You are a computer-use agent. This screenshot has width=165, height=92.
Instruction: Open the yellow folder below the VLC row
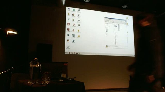79,36
